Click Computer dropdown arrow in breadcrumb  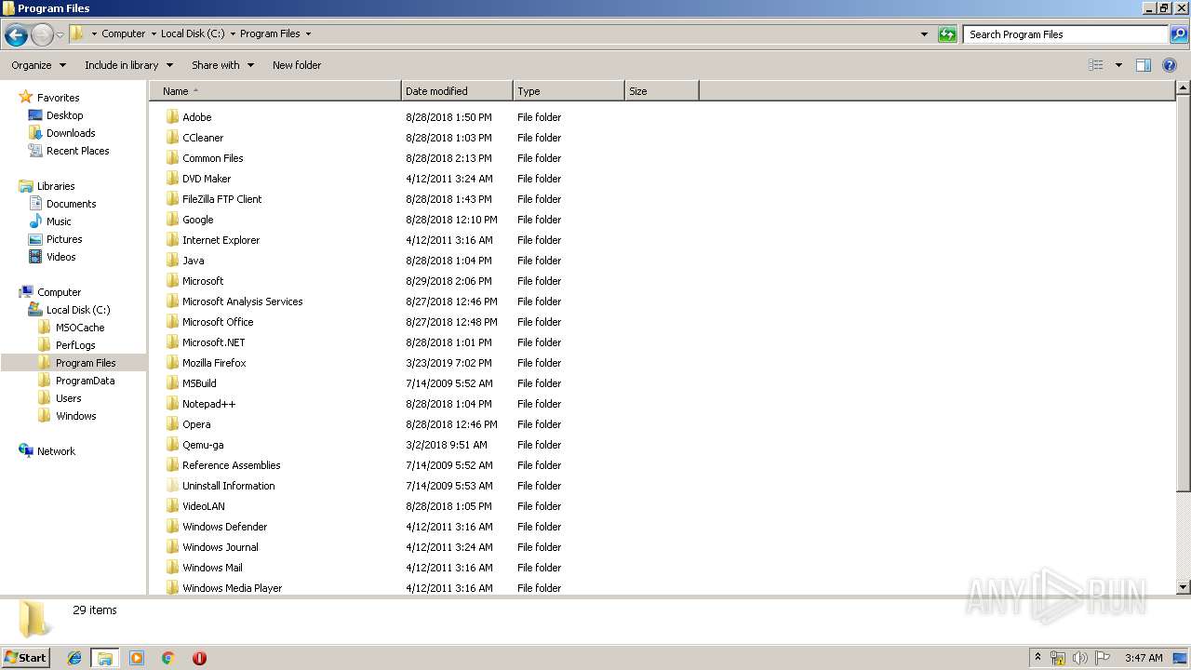154,34
